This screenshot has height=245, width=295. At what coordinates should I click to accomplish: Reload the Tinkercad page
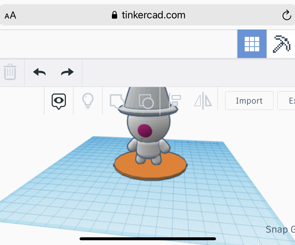click(287, 15)
